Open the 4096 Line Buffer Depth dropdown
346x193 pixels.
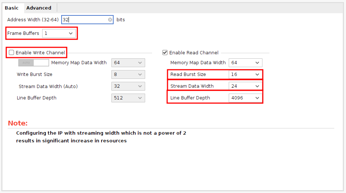(x=246, y=98)
